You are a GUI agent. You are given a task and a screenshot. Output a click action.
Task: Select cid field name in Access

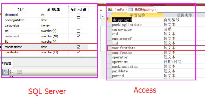click(115, 34)
